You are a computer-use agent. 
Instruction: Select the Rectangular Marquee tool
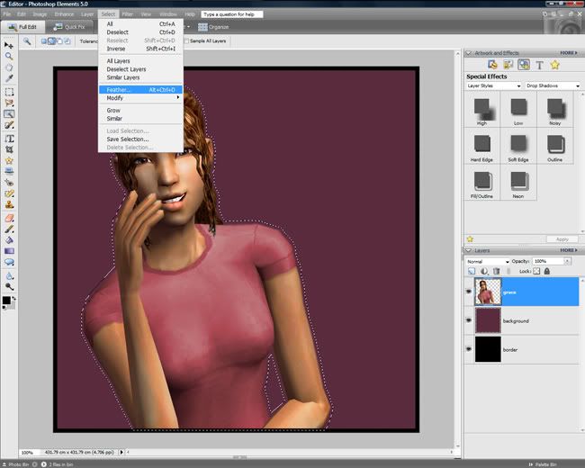click(x=9, y=92)
